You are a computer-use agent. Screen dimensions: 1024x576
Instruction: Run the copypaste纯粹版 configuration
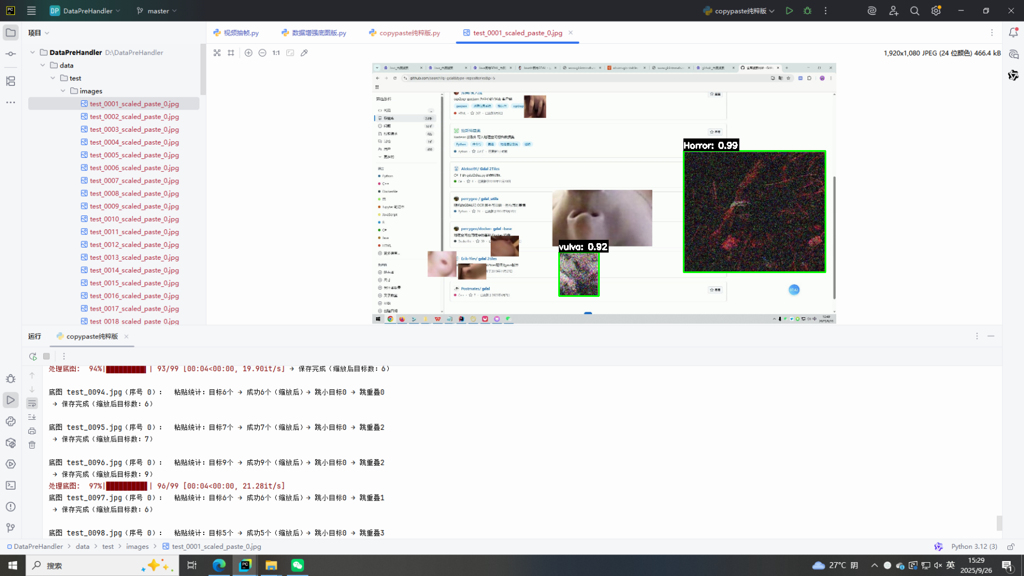(x=789, y=11)
